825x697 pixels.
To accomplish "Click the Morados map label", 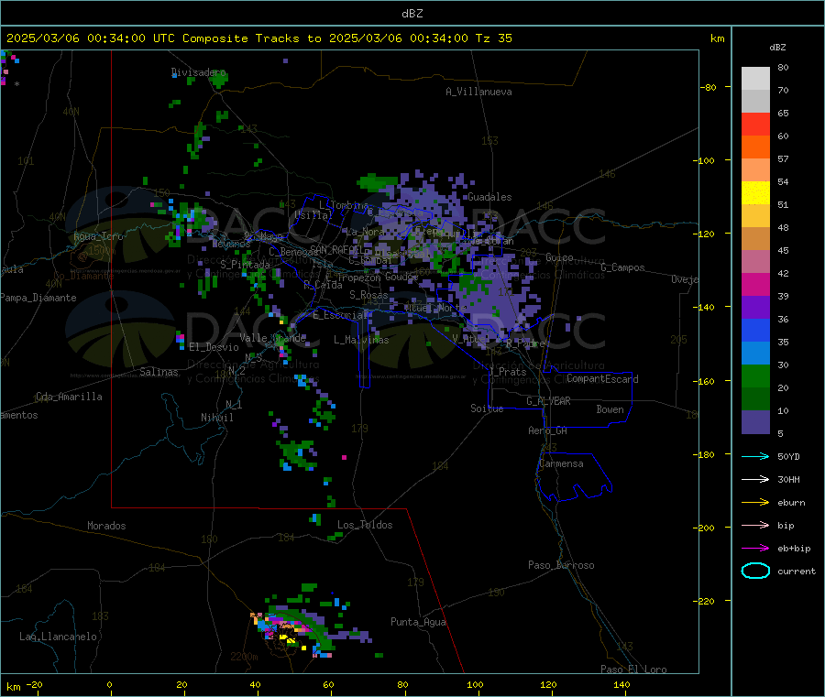I will (106, 526).
